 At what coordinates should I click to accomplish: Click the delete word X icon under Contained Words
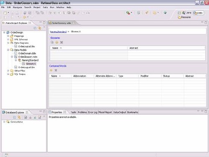click(x=56, y=70)
